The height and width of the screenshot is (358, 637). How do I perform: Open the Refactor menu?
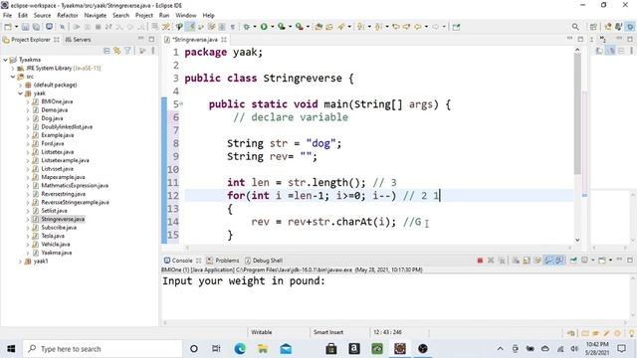[68, 16]
